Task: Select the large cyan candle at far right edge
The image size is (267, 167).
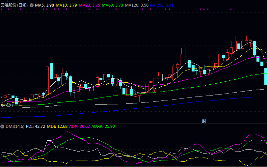Action: click(266, 76)
